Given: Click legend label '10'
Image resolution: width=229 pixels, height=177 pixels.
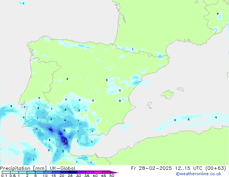Looking at the screenshot, I should pos(45,176).
